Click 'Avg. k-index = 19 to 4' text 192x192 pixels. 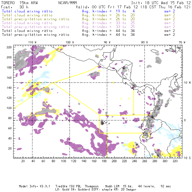click(x=108, y=11)
